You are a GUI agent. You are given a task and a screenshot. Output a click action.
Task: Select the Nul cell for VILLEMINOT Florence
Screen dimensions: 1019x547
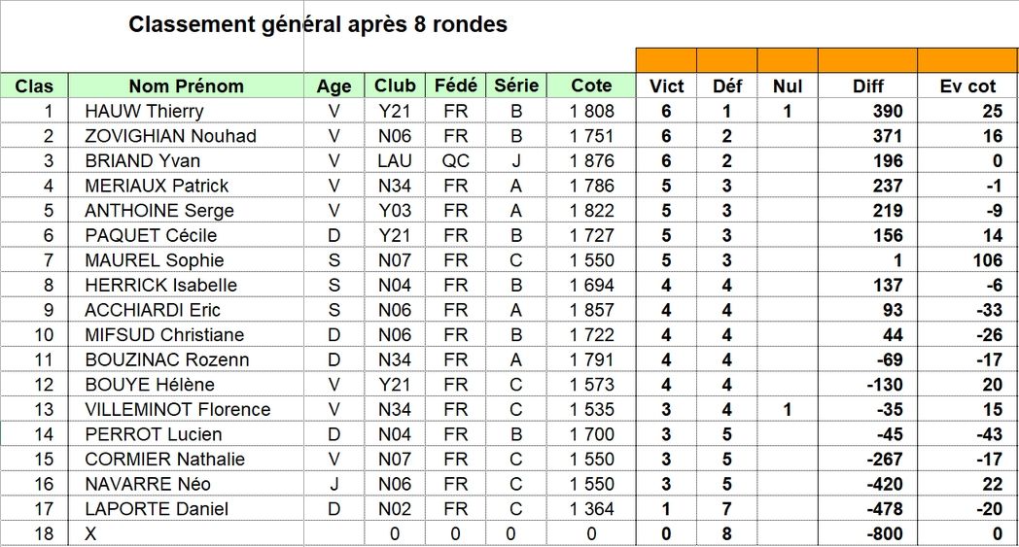[x=787, y=409]
